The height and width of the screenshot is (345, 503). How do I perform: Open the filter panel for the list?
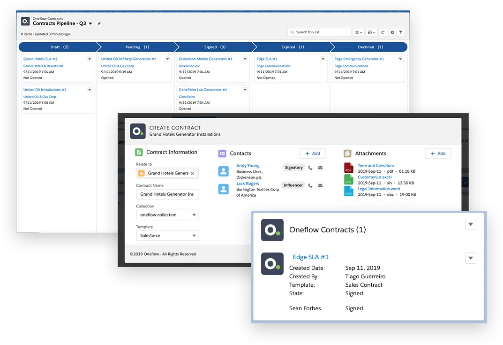click(x=401, y=32)
